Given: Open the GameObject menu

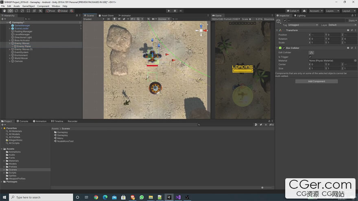Looking at the screenshot, I should click(28, 6).
